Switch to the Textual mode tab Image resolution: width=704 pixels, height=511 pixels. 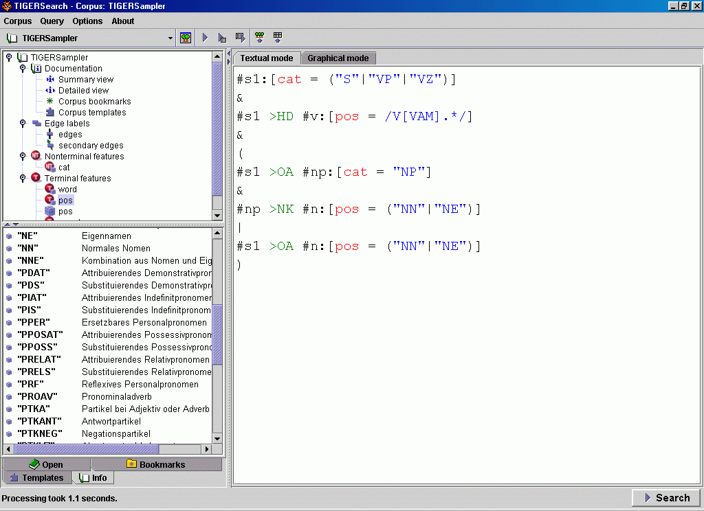[x=267, y=58]
